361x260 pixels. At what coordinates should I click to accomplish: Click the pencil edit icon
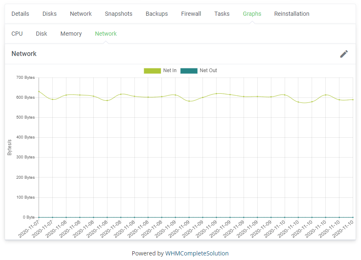[344, 54]
